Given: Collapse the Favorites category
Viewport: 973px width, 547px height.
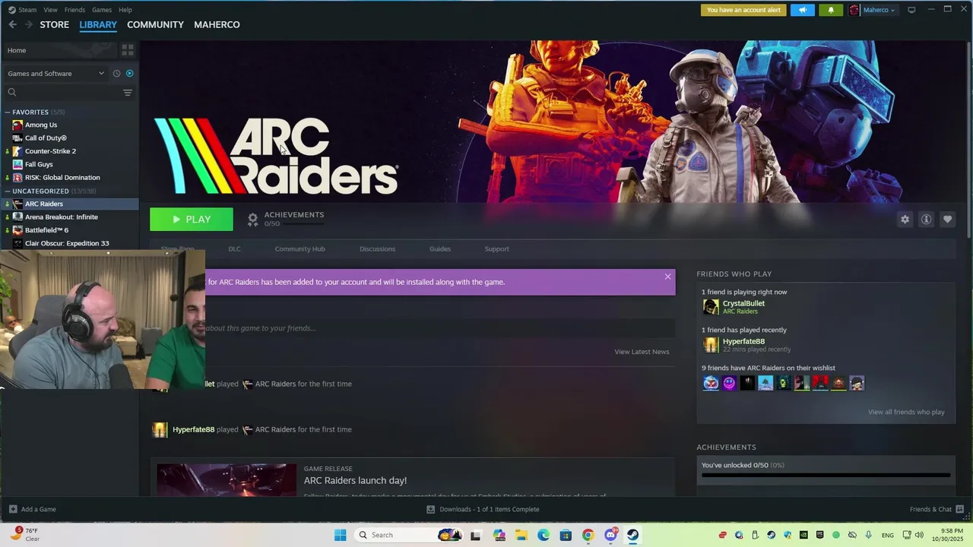Looking at the screenshot, I should click(x=8, y=112).
